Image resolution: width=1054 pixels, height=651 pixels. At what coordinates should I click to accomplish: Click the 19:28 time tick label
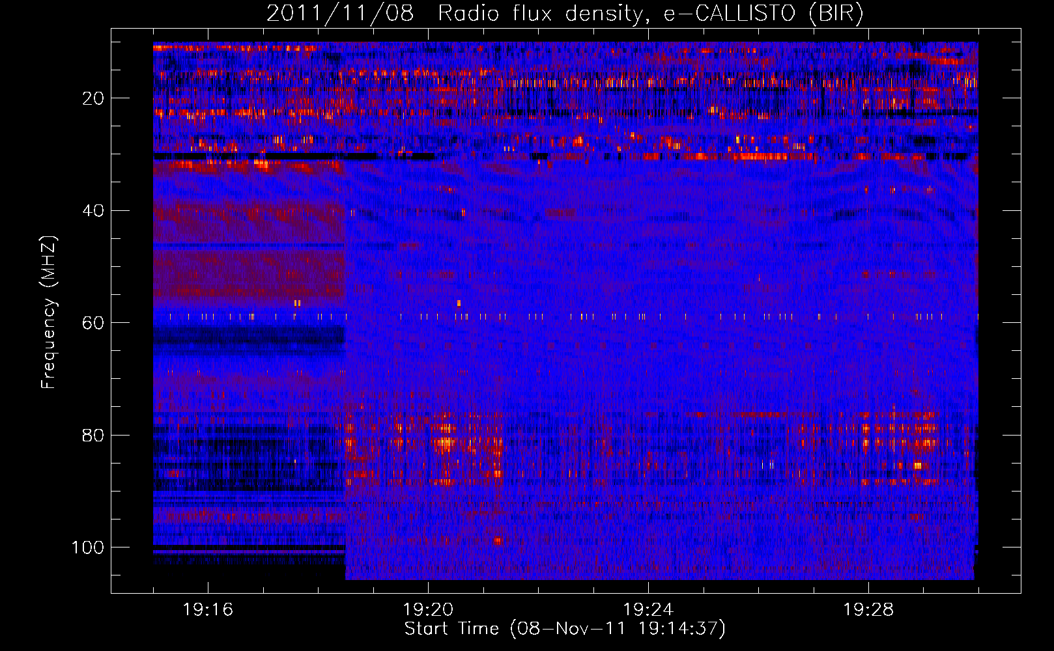(x=868, y=610)
